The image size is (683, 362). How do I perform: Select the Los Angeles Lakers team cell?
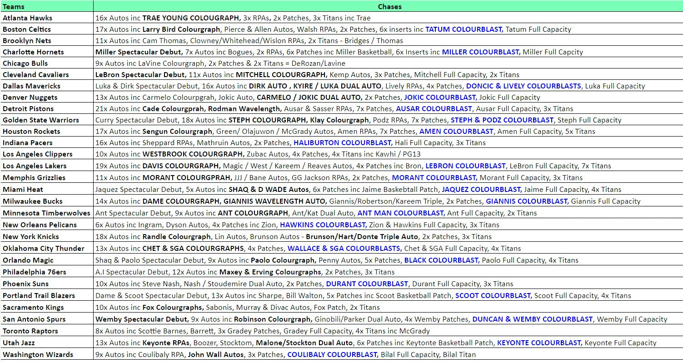click(35, 166)
